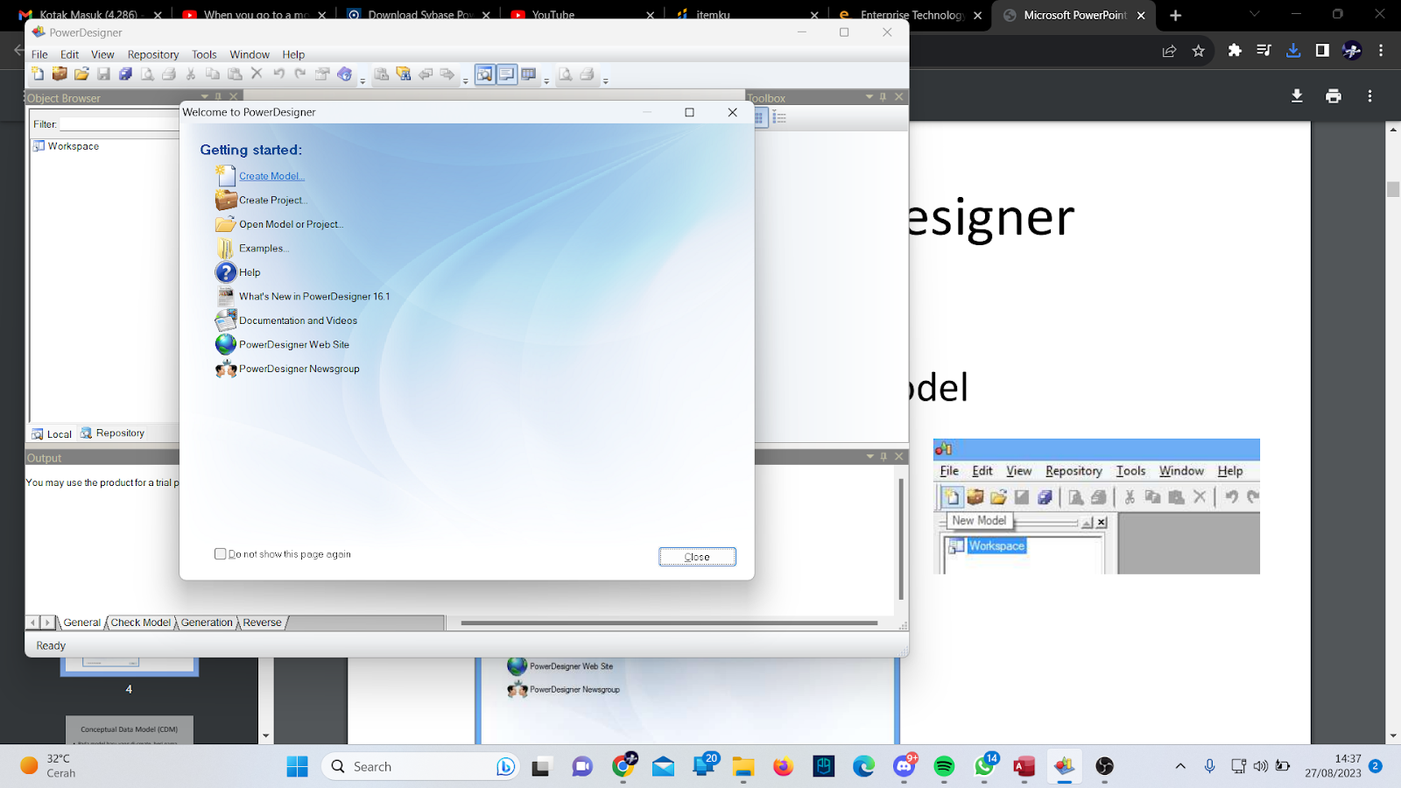Open Object Browser panel dropdown arrow
Image resolution: width=1401 pixels, height=788 pixels.
point(205,96)
